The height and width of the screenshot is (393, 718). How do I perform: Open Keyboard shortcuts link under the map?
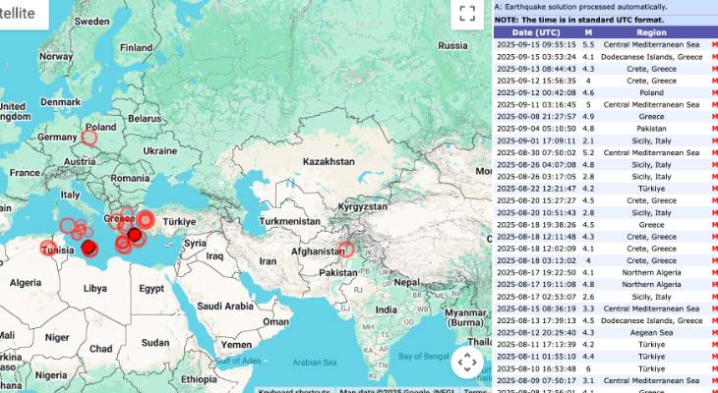coord(294,391)
